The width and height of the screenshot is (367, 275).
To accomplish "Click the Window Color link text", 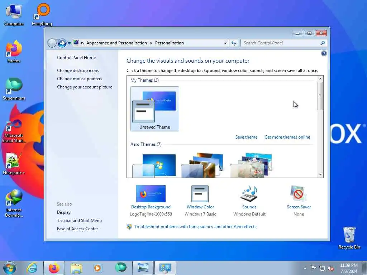I will point(200,207).
